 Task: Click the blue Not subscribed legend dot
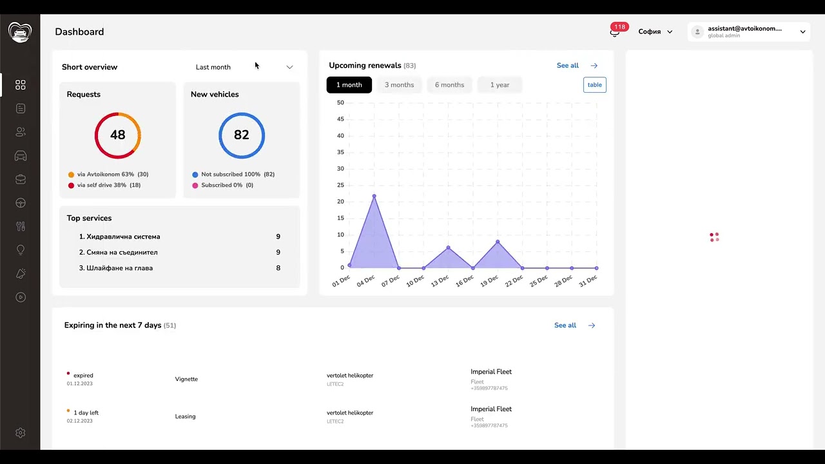point(195,175)
